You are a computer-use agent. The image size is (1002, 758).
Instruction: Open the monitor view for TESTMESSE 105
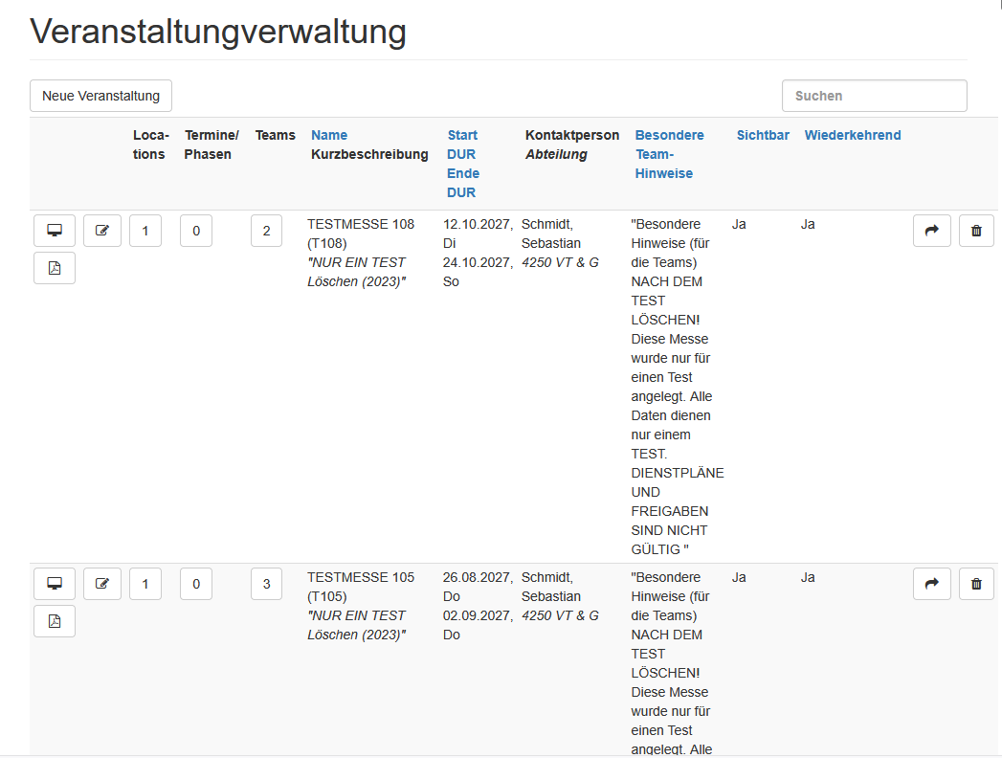point(55,583)
